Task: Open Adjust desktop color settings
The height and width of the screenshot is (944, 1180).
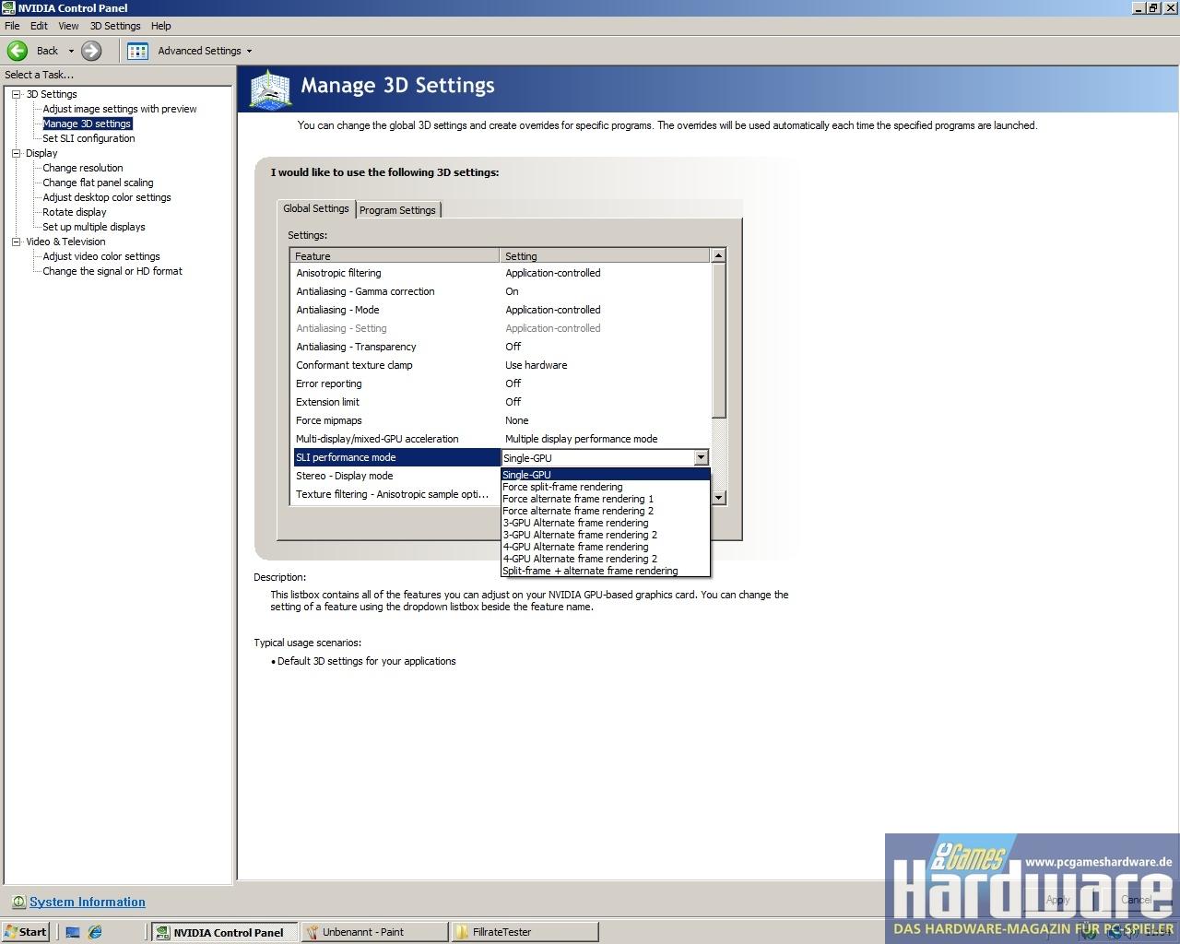Action: 107,197
